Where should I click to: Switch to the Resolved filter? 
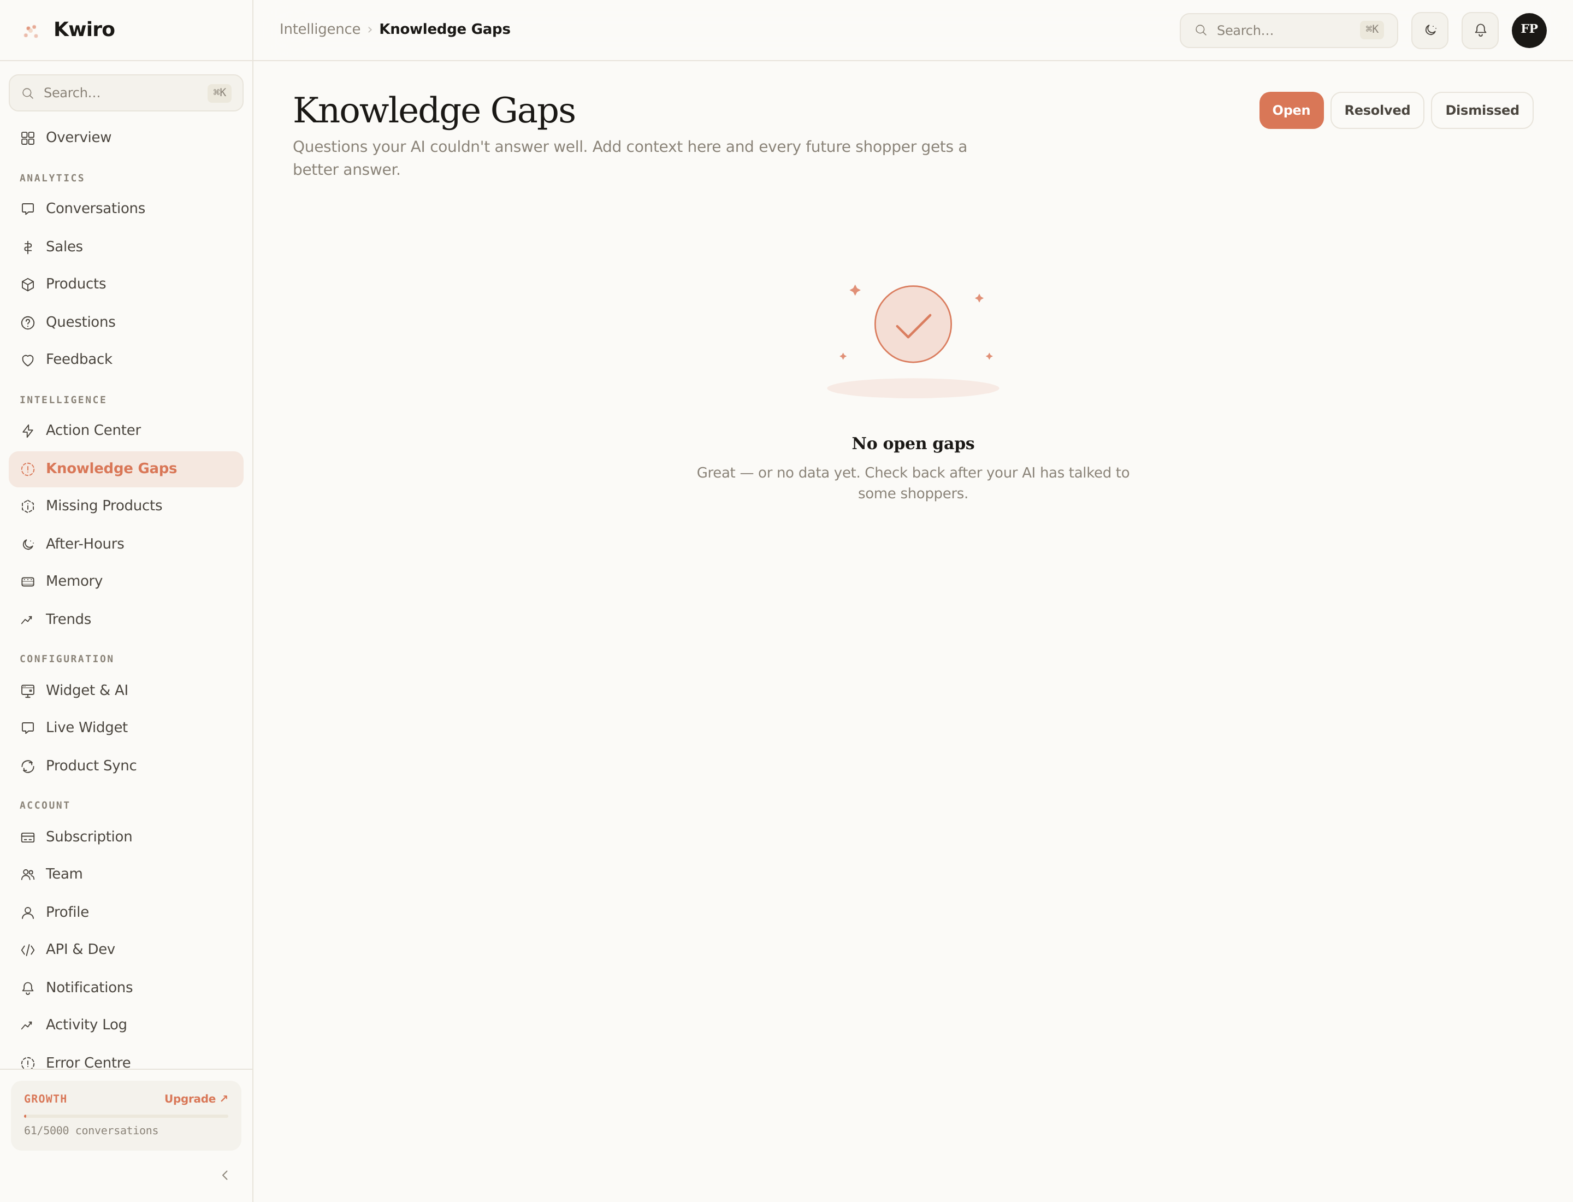pyautogui.click(x=1377, y=110)
